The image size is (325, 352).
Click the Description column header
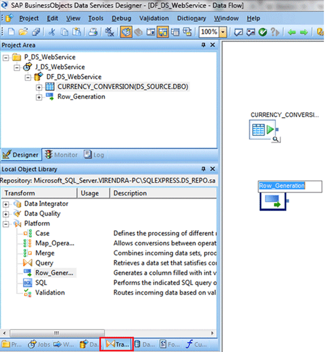click(163, 193)
